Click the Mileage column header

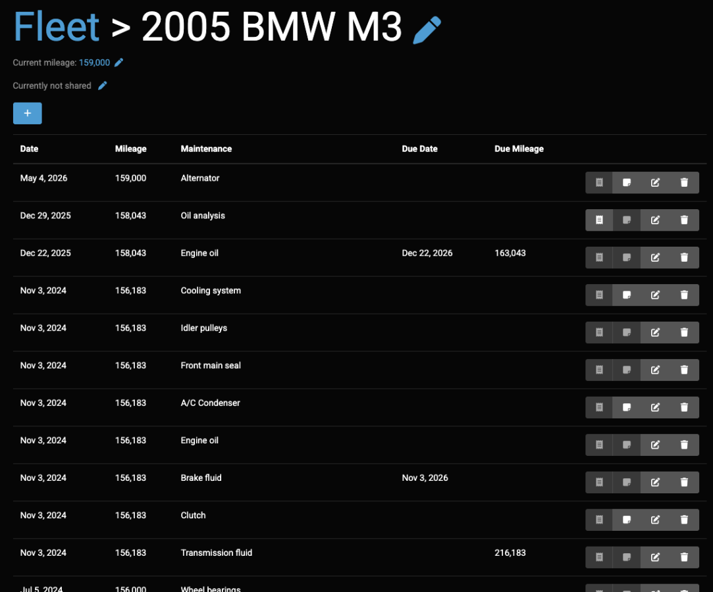coord(130,149)
